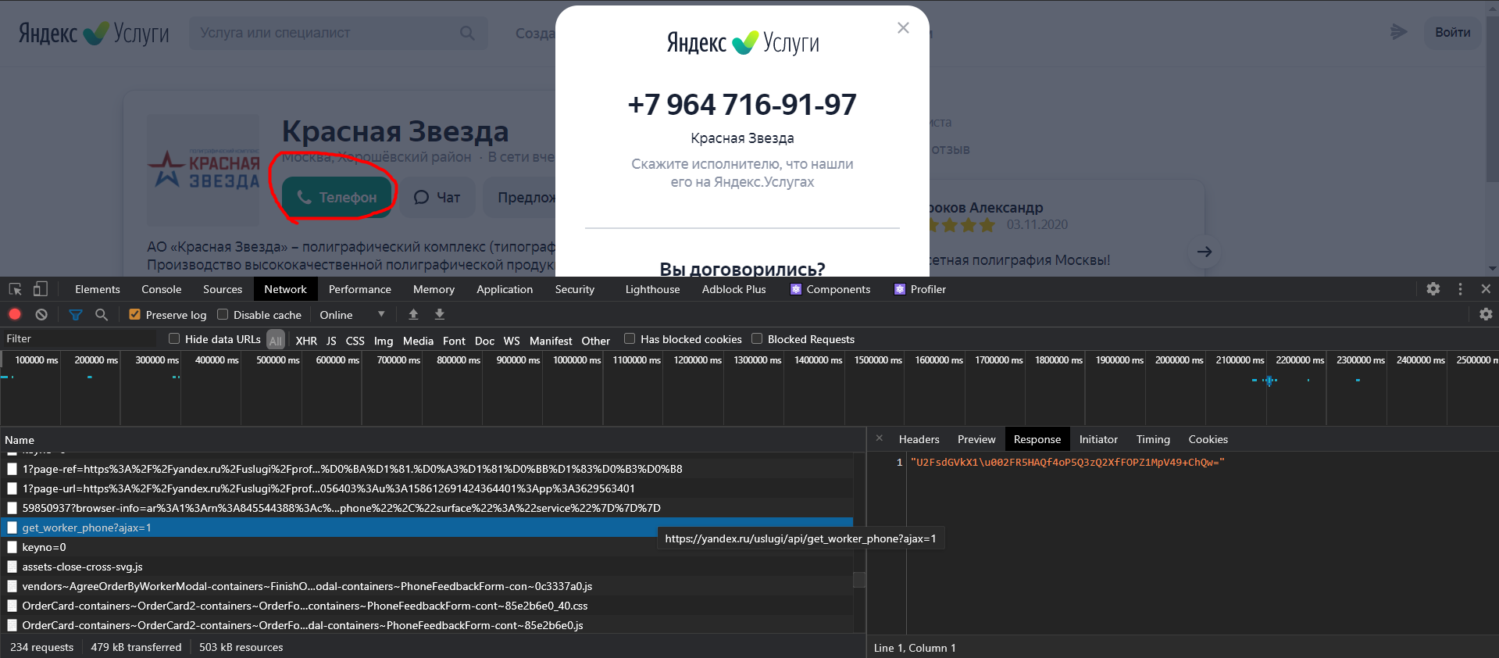This screenshot has width=1499, height=658.
Task: Enable Disable cache checkbox
Action: point(223,314)
